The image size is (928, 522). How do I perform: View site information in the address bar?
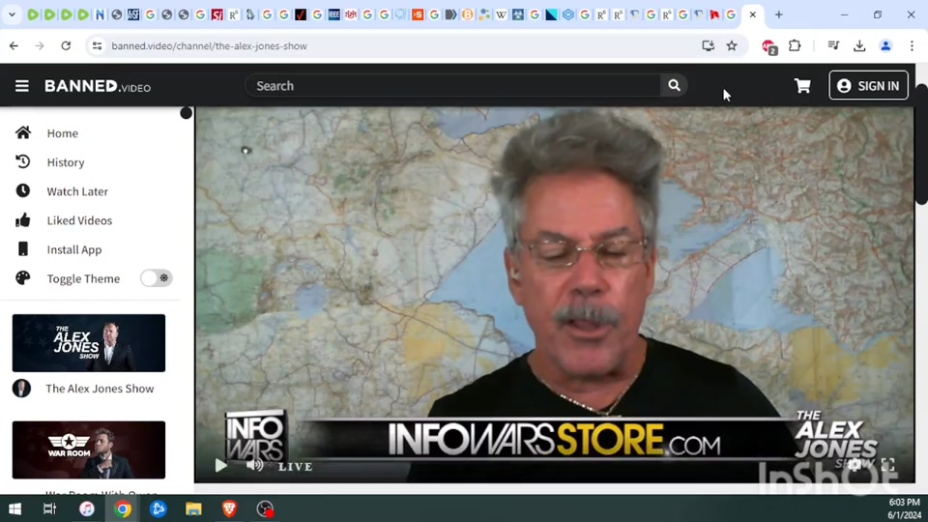(x=96, y=45)
